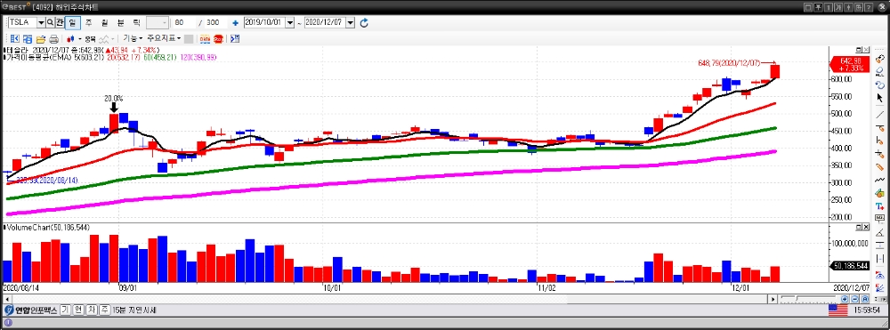Click the open folder icon in toolbar
This screenshot has width=890, height=330.
(41, 39)
